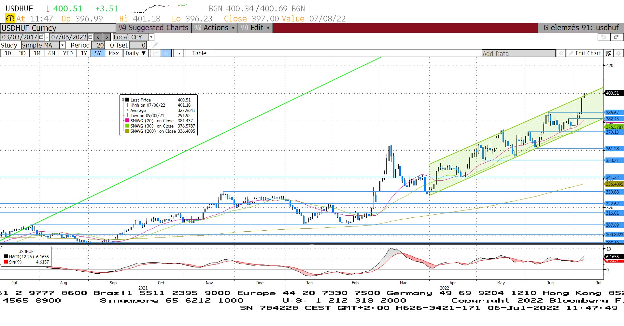Redo the last chart change

616,37
